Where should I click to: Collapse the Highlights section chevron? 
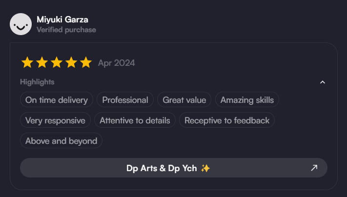pyautogui.click(x=322, y=82)
